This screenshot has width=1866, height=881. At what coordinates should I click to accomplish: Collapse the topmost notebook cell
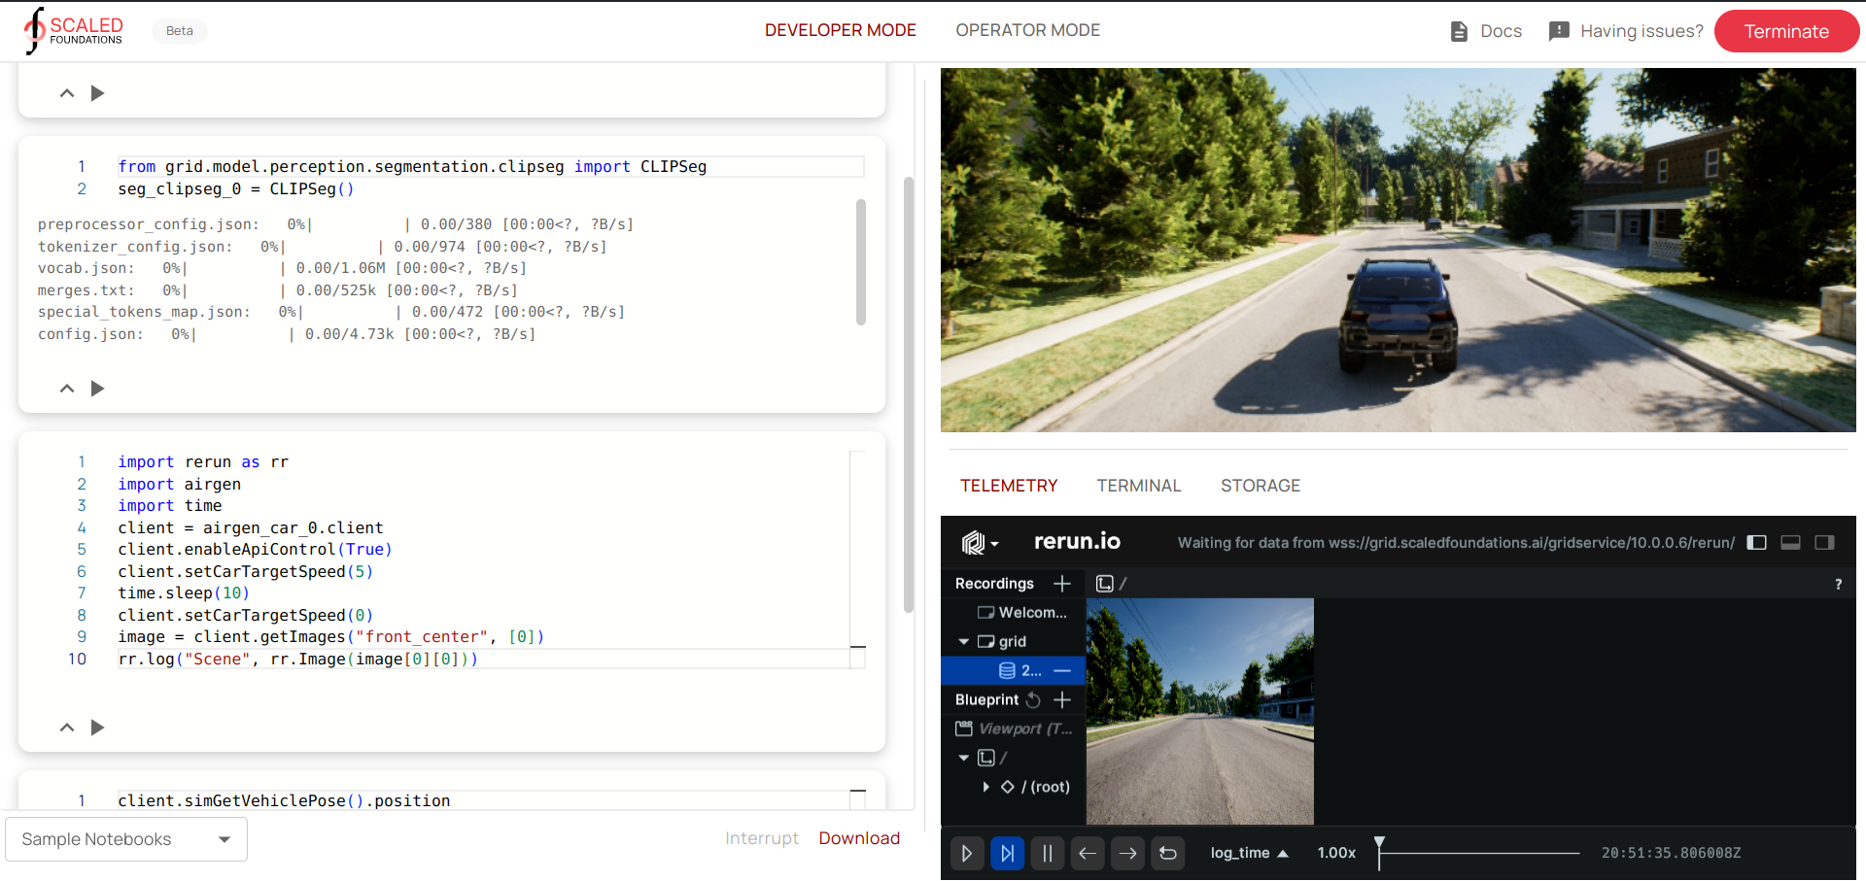pos(67,93)
